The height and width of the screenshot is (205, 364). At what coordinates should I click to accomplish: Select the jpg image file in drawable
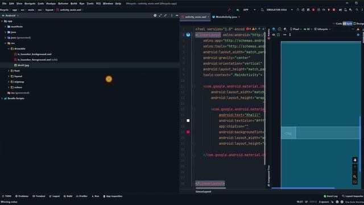(22, 65)
